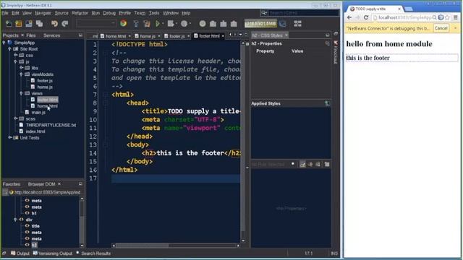
Task: Click the grid layout icon in toolbar
Action: click(x=297, y=24)
